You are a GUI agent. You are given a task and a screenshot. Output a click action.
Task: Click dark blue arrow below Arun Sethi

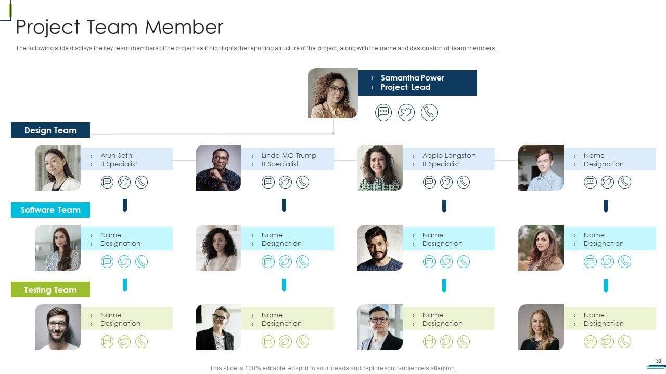point(125,206)
